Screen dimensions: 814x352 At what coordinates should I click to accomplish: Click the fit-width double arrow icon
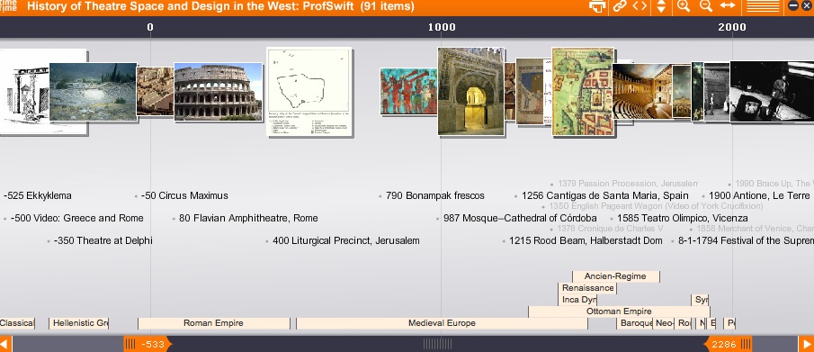click(x=728, y=6)
